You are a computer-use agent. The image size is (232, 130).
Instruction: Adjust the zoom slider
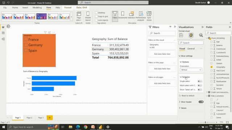(206, 122)
